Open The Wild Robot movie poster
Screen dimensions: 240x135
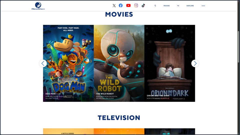119,63
